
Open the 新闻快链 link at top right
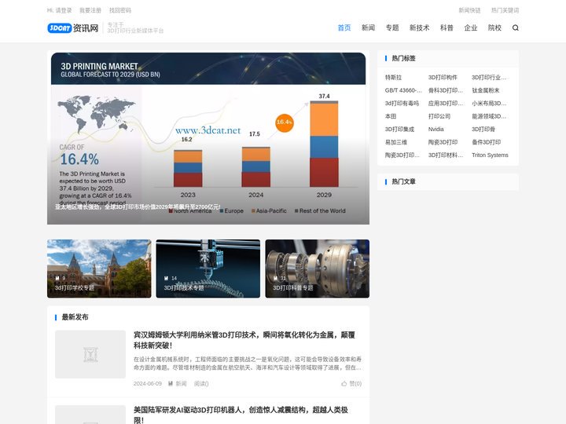469,10
